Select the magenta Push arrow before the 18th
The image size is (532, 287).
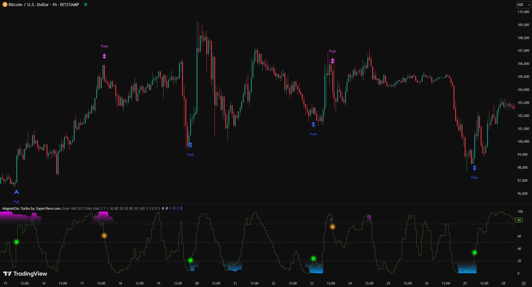pos(104,56)
